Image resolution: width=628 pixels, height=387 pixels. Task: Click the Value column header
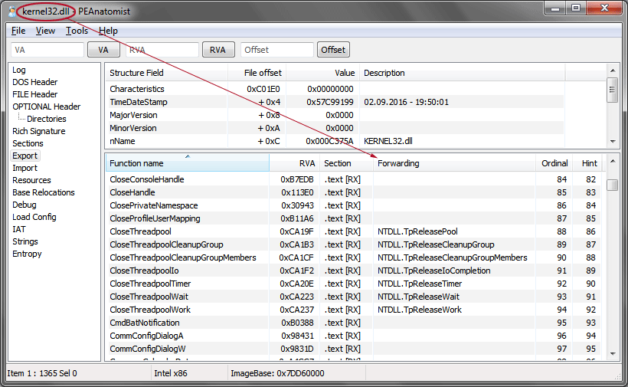pos(323,73)
